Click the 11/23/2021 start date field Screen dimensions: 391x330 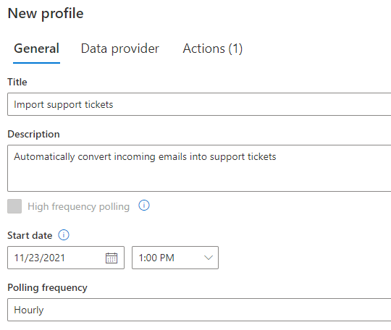tap(66, 258)
